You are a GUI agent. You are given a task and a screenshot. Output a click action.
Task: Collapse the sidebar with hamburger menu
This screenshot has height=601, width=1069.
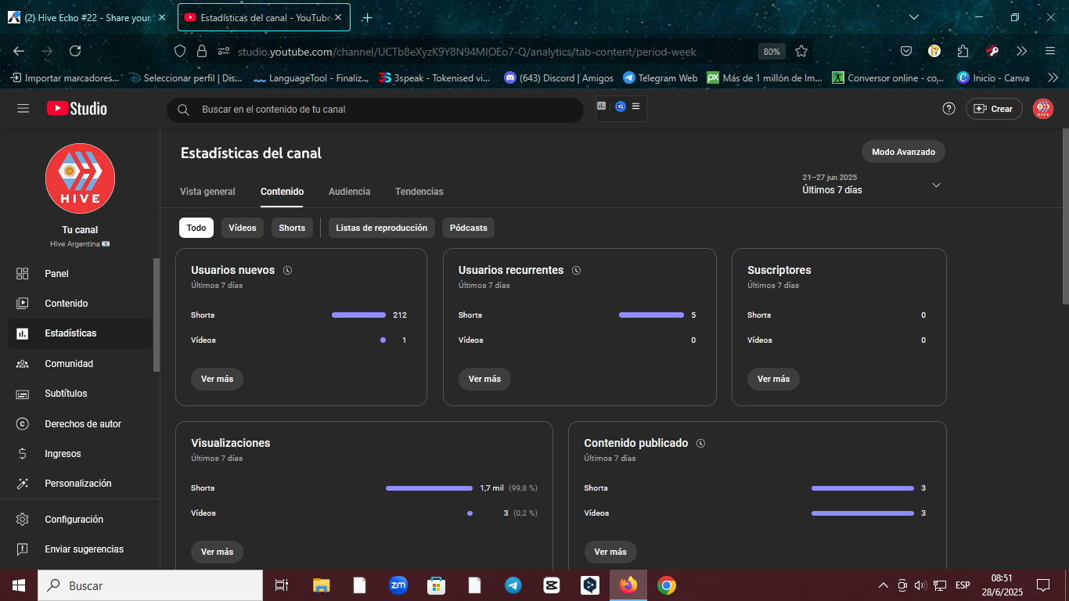(x=23, y=109)
